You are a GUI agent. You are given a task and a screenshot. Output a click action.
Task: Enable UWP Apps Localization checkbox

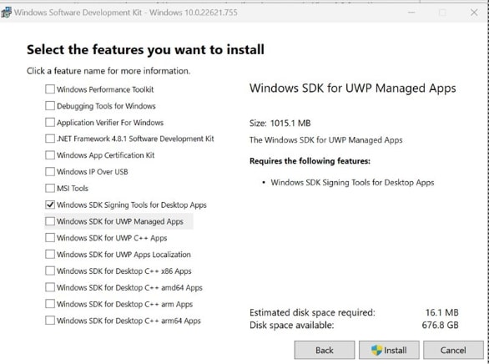click(50, 254)
